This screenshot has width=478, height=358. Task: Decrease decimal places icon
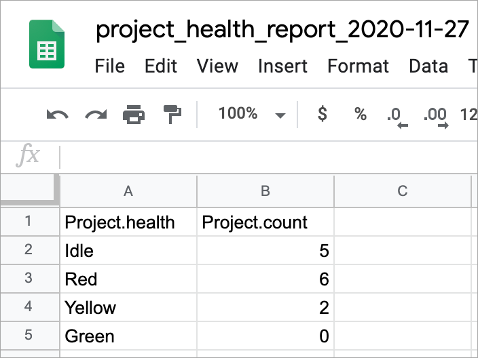click(x=396, y=116)
